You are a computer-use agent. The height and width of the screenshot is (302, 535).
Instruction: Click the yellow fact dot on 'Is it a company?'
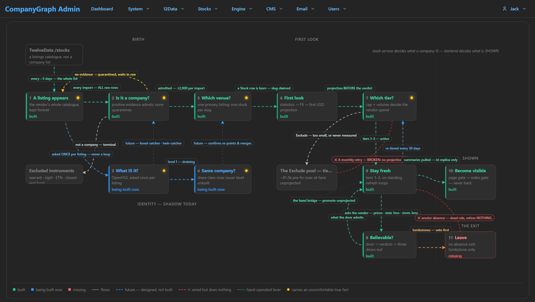pyautogui.click(x=164, y=98)
